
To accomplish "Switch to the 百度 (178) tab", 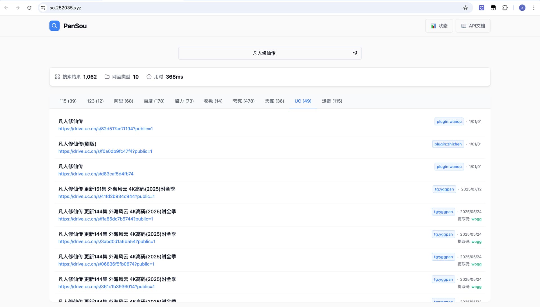I will click(x=154, y=101).
